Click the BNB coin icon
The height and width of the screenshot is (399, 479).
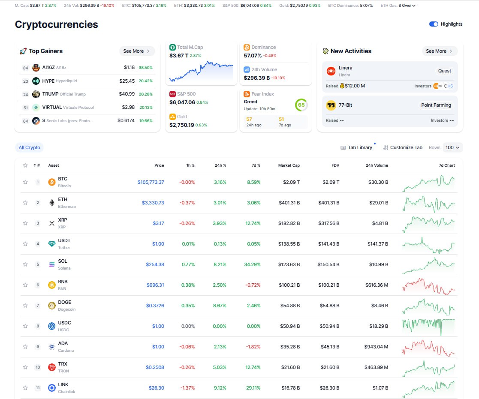(52, 285)
